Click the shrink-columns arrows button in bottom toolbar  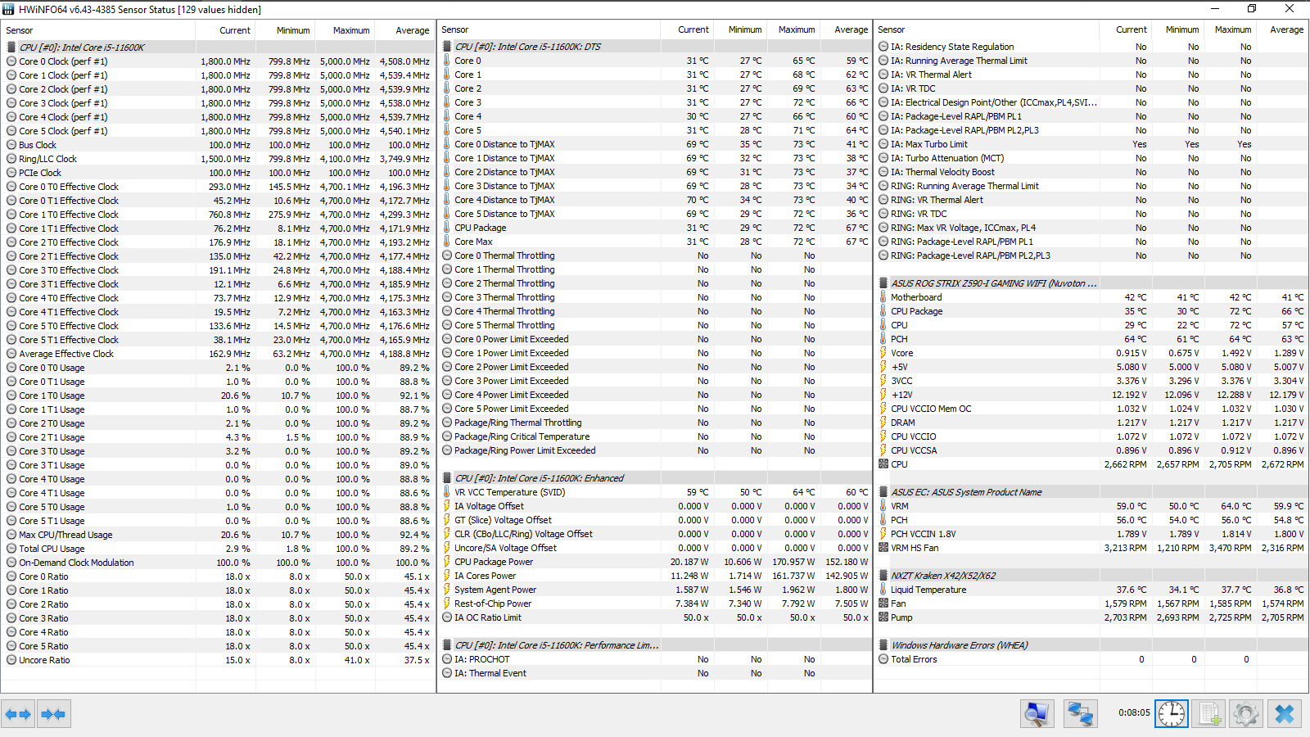pyautogui.click(x=53, y=714)
